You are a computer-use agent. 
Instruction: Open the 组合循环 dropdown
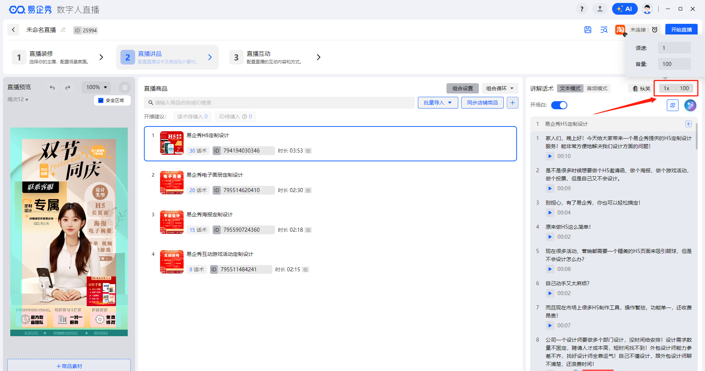coord(500,88)
